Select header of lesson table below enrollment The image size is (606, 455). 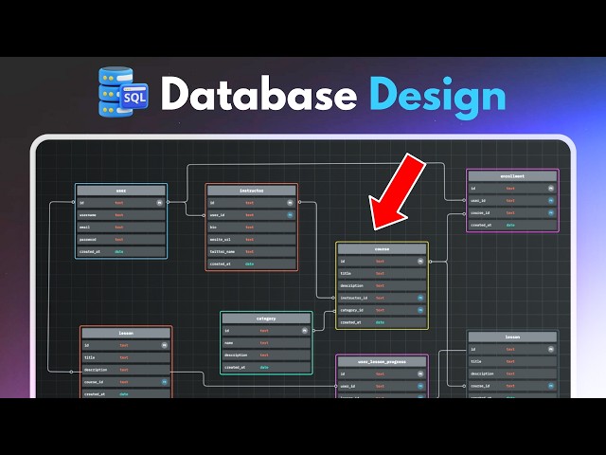point(512,337)
